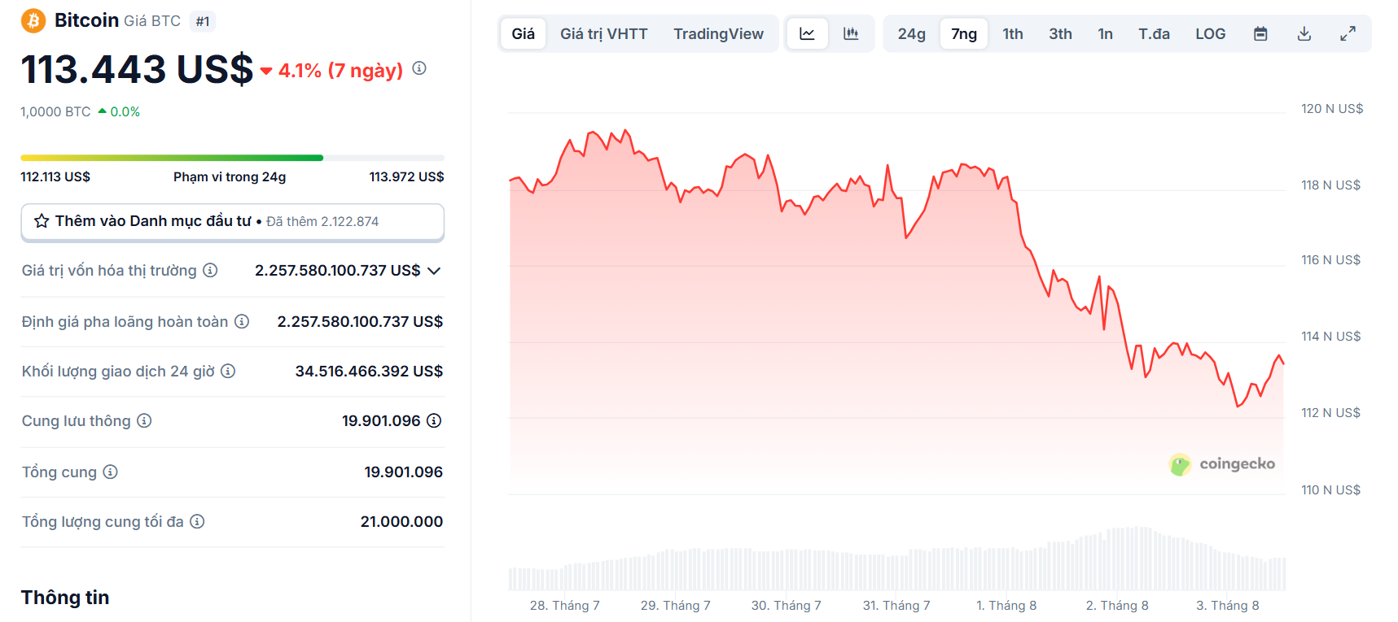Click the 113.972 US$ high value
The height and width of the screenshot is (622, 1398).
click(406, 176)
